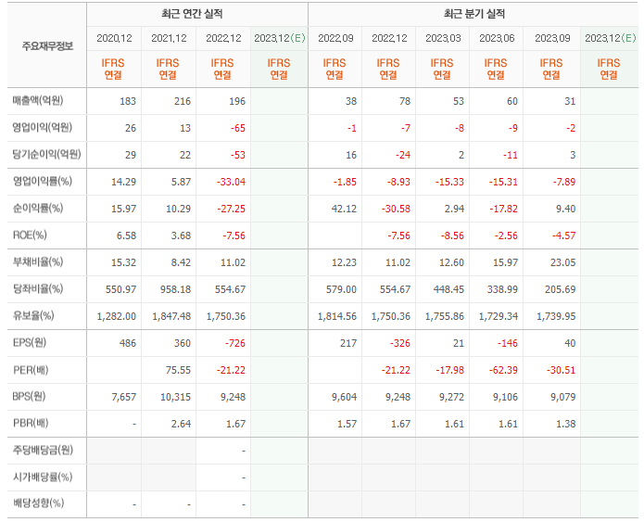Click the net margin value 42.12
The height and width of the screenshot is (522, 644).
point(344,209)
